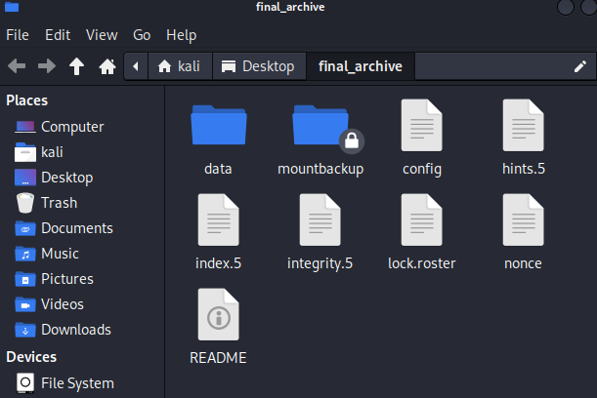Open the Help menu
The image size is (597, 398).
click(x=181, y=35)
